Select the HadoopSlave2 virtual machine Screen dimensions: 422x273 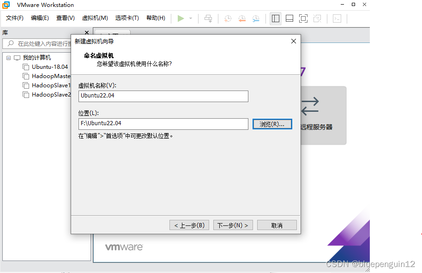[51, 95]
